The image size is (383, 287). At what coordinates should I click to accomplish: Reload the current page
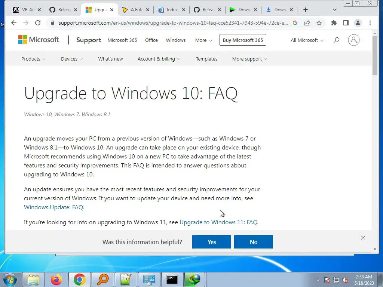(38, 23)
